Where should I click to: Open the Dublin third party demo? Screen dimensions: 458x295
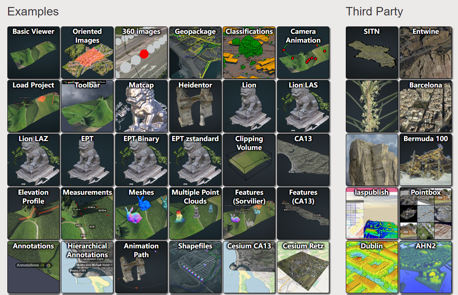pyautogui.click(x=372, y=267)
